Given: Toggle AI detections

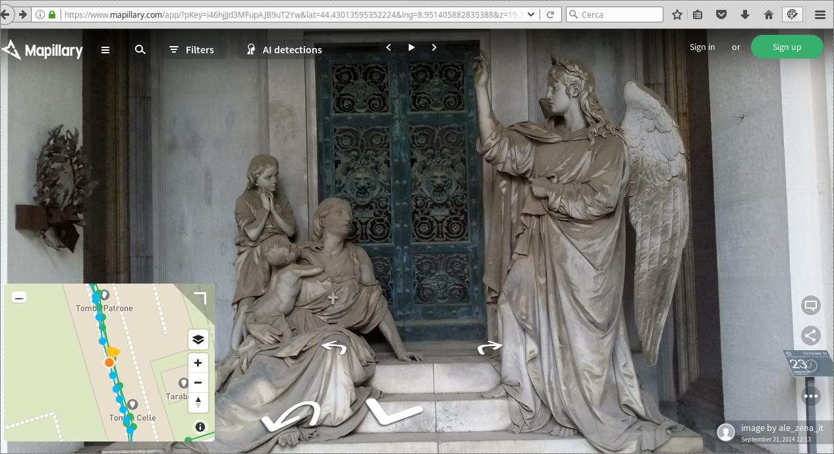Looking at the screenshot, I should click(x=284, y=49).
